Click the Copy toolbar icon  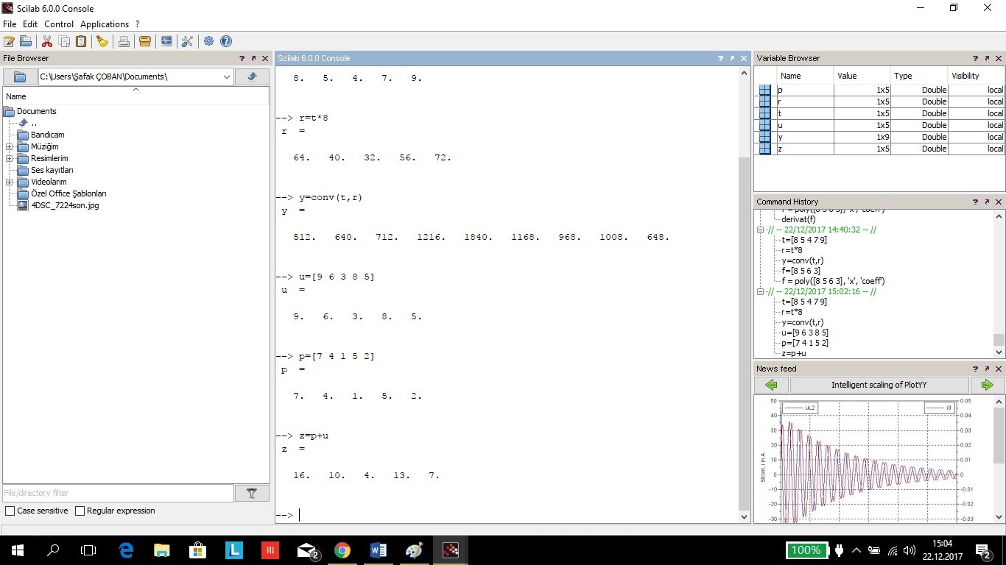[x=64, y=41]
